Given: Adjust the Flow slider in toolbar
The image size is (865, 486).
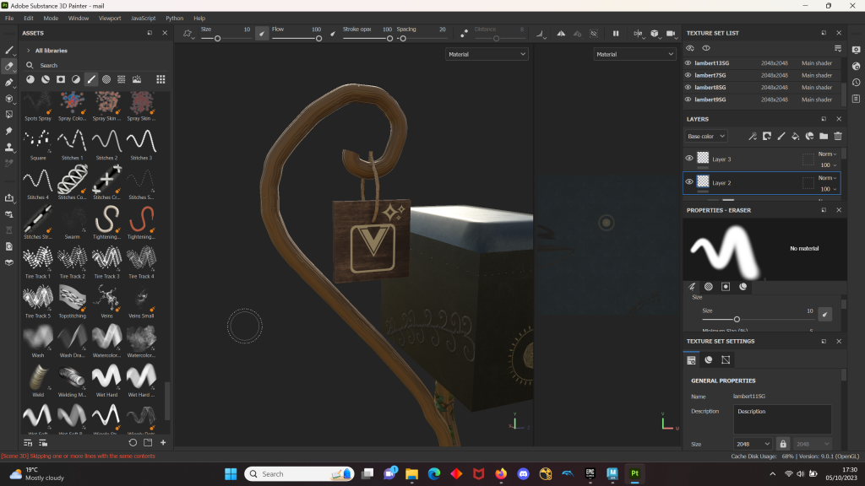Looking at the screenshot, I should pyautogui.click(x=296, y=39).
